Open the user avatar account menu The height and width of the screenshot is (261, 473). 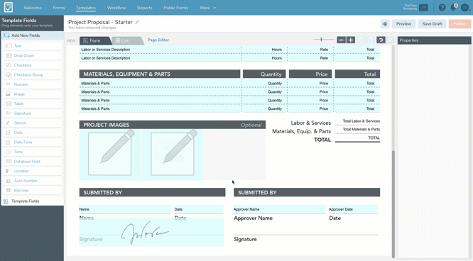pos(465,8)
